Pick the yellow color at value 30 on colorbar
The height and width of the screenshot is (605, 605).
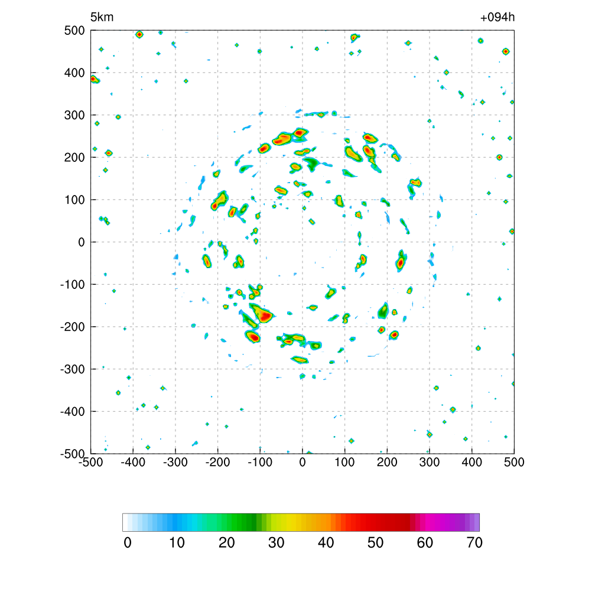click(x=274, y=522)
